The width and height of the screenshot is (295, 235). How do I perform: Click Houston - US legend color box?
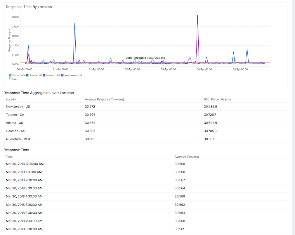44,75
